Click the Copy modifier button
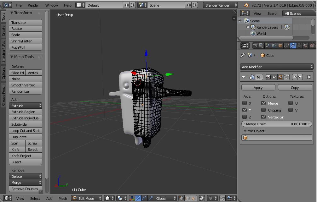 click(x=295, y=88)
